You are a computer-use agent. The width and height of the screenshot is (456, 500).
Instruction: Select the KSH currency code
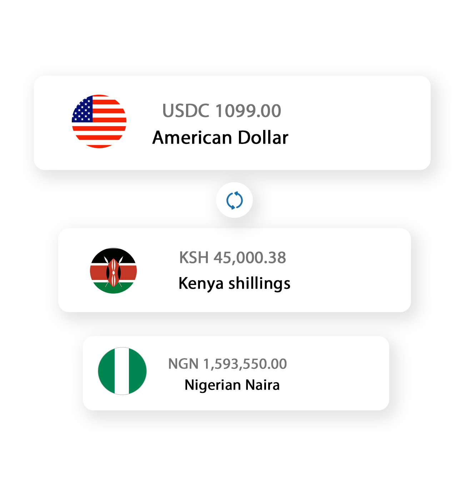194,257
